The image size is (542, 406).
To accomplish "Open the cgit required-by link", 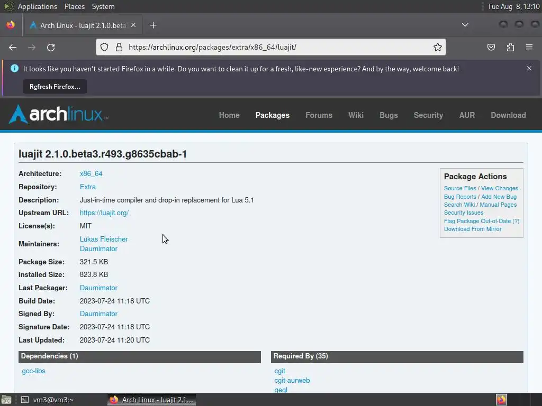I will pyautogui.click(x=279, y=371).
